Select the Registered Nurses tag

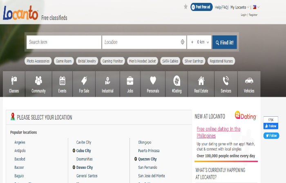tap(221, 61)
